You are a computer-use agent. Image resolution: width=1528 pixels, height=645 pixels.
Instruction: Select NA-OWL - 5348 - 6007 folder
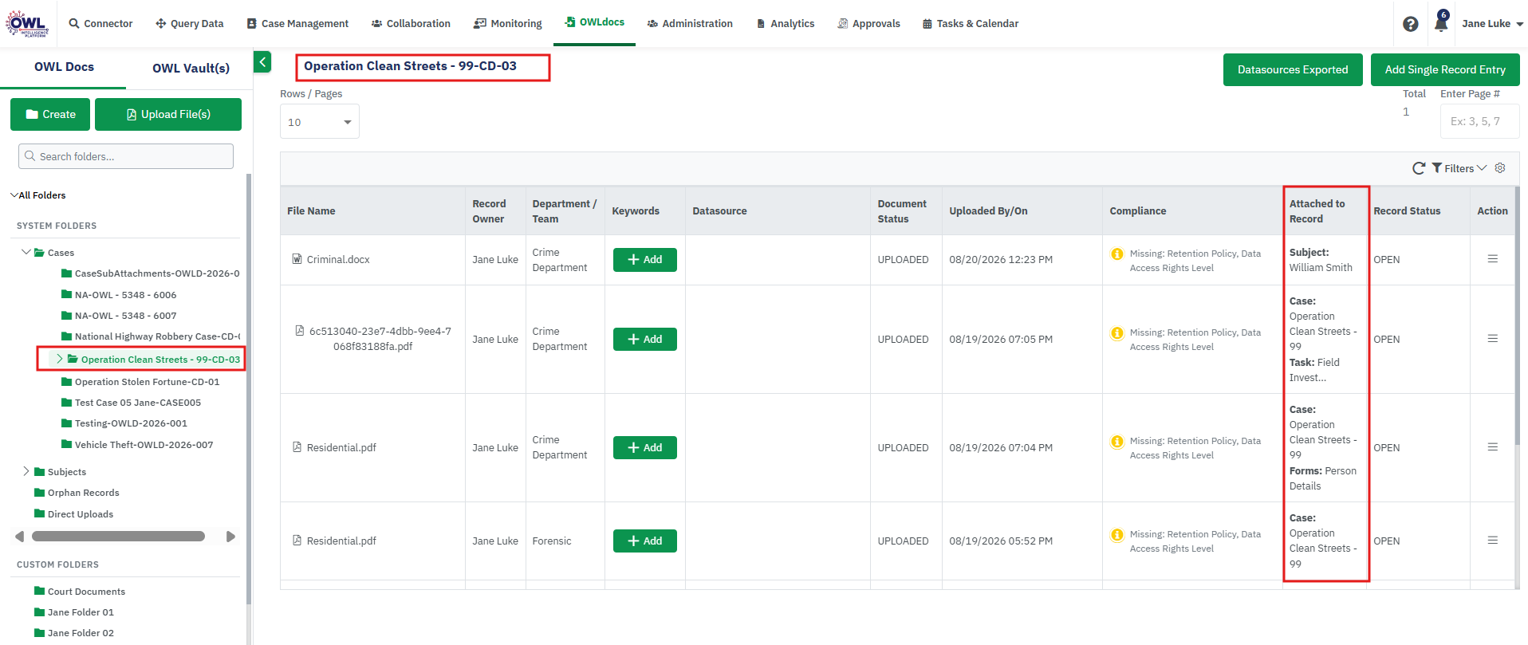(x=119, y=316)
